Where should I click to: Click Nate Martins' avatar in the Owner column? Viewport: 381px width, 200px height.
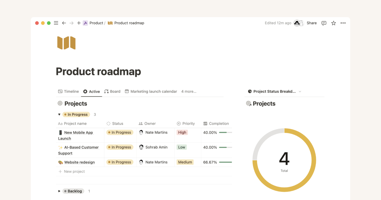coord(141,132)
